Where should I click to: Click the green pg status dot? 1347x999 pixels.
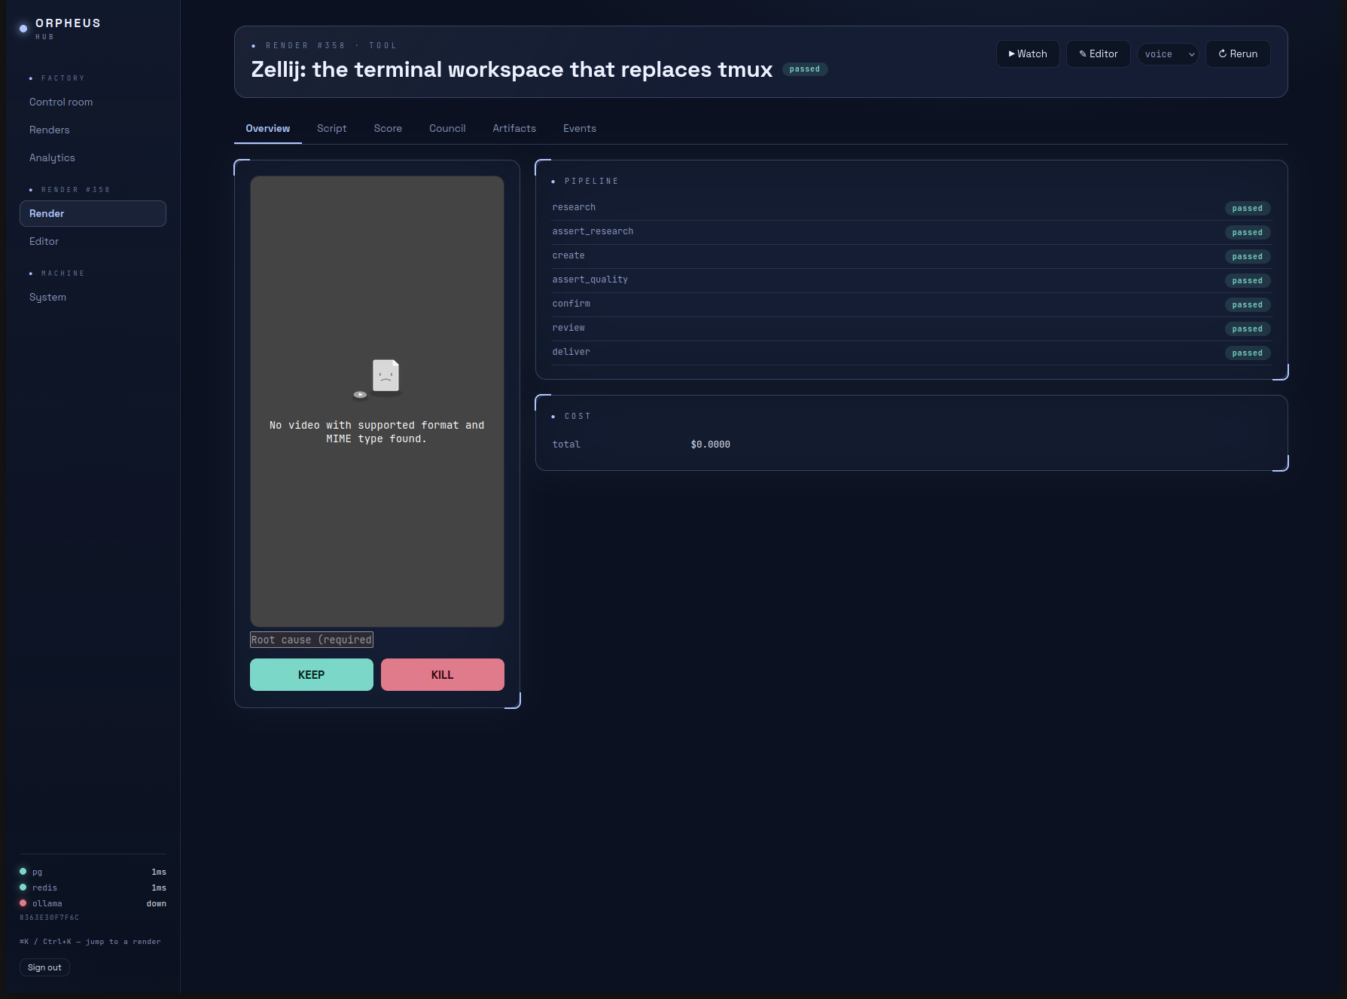pos(23,872)
